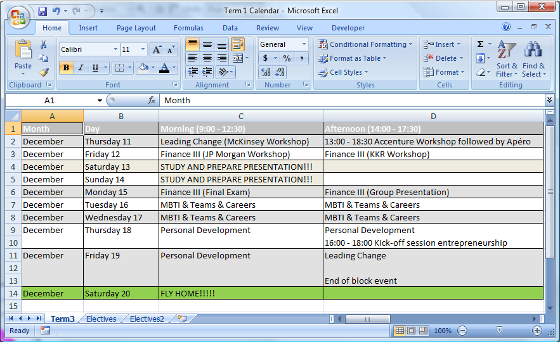Undo the last action
Viewport: 560px width, 342px height.
point(56,11)
